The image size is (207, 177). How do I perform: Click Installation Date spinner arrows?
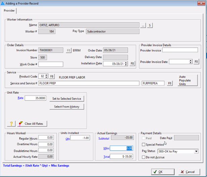126,63
